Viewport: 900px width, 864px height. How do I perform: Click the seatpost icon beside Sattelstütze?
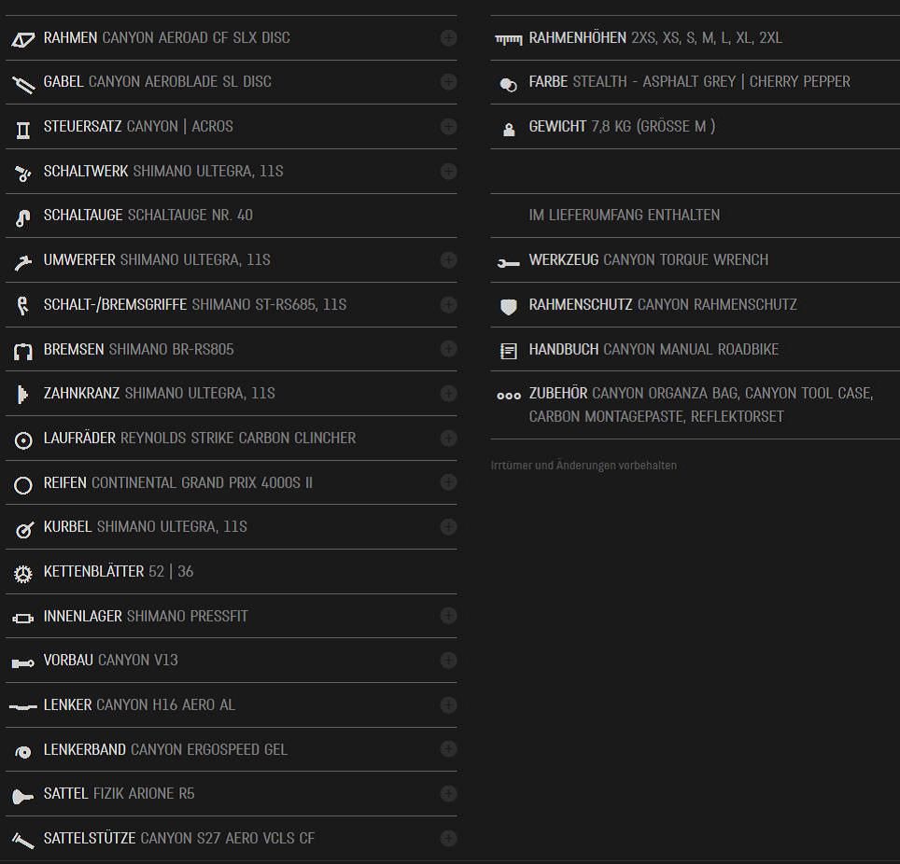[x=23, y=842]
